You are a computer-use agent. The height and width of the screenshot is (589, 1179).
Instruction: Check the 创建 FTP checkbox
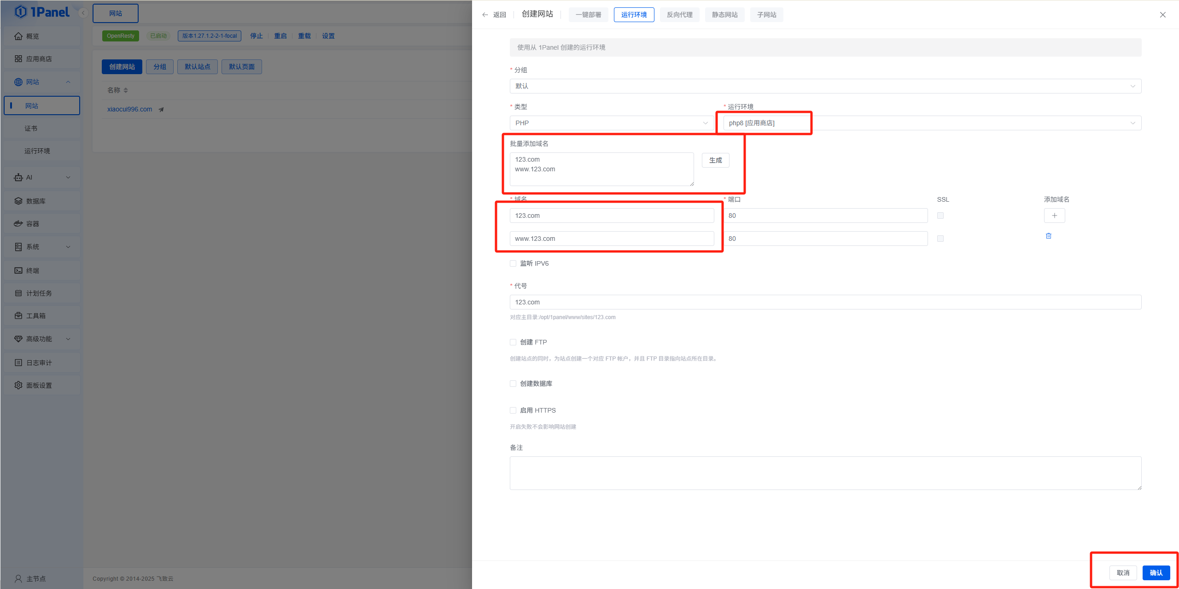[x=513, y=342]
